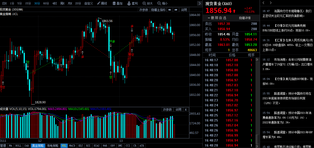Go to the next news page arrow
This screenshot has width=314, height=148.
point(271,3)
